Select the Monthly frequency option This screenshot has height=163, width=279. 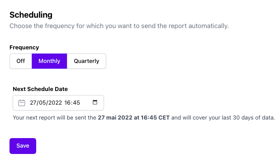coord(49,61)
